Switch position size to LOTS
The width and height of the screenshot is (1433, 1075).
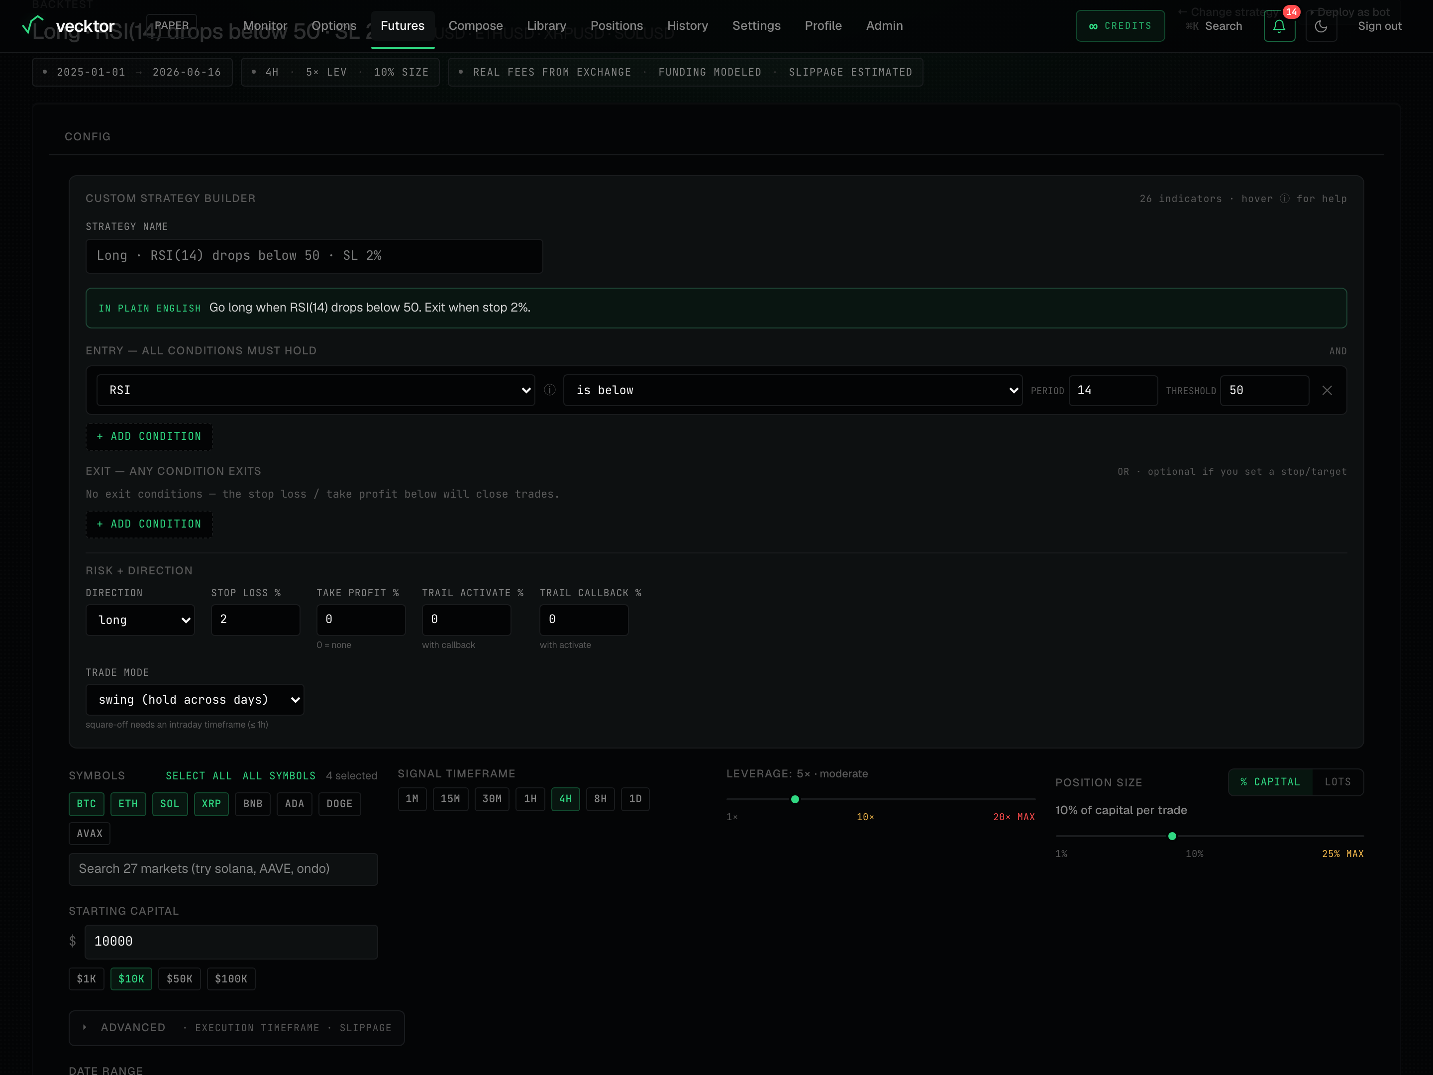point(1338,782)
